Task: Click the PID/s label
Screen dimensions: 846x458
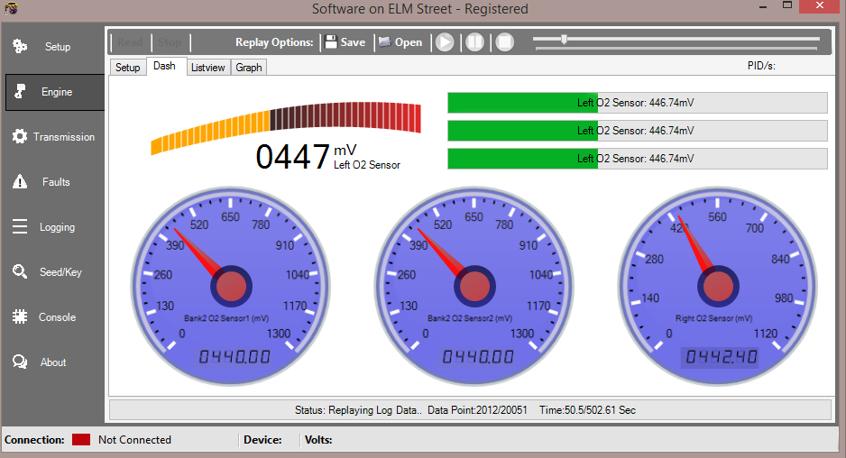Action: (x=761, y=66)
